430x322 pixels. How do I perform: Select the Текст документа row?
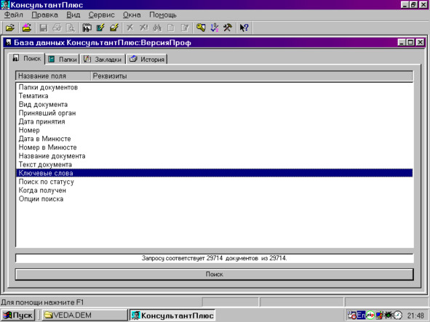click(214, 164)
